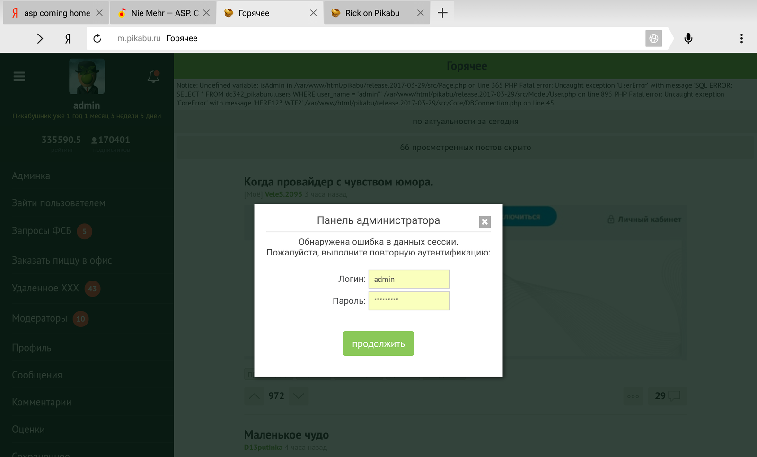
Task: Click the Пароль password field
Action: [x=409, y=301]
